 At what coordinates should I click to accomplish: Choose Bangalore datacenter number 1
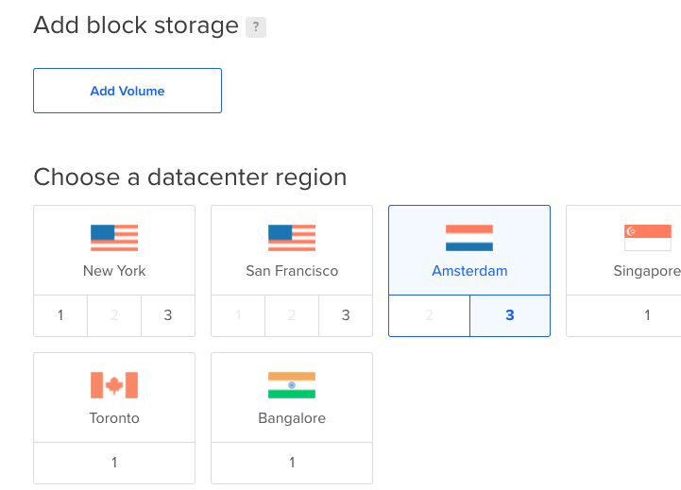coord(292,463)
